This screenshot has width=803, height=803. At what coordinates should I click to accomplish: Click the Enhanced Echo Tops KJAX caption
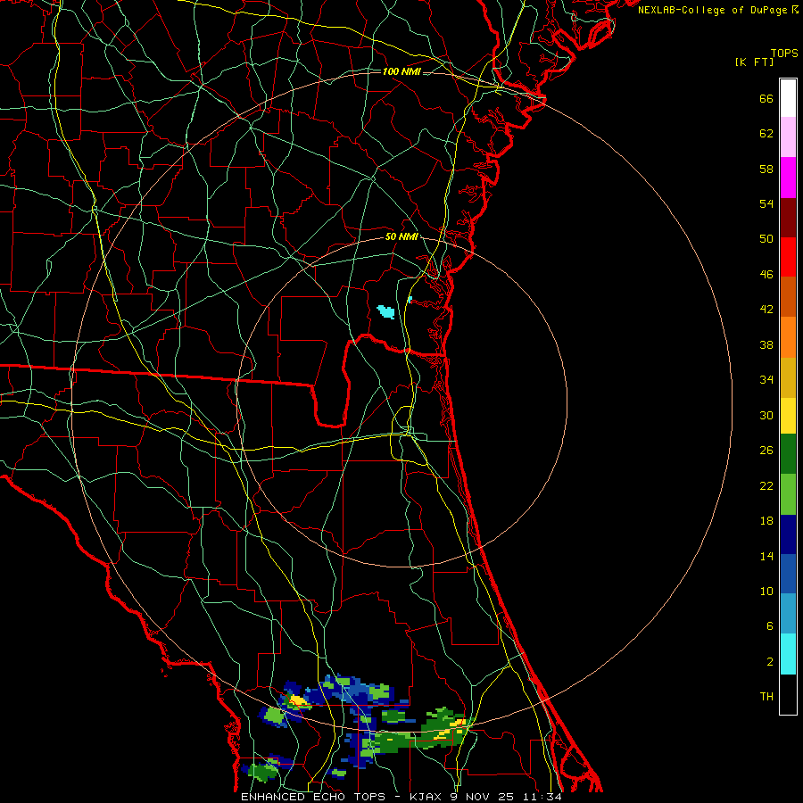(x=401, y=797)
